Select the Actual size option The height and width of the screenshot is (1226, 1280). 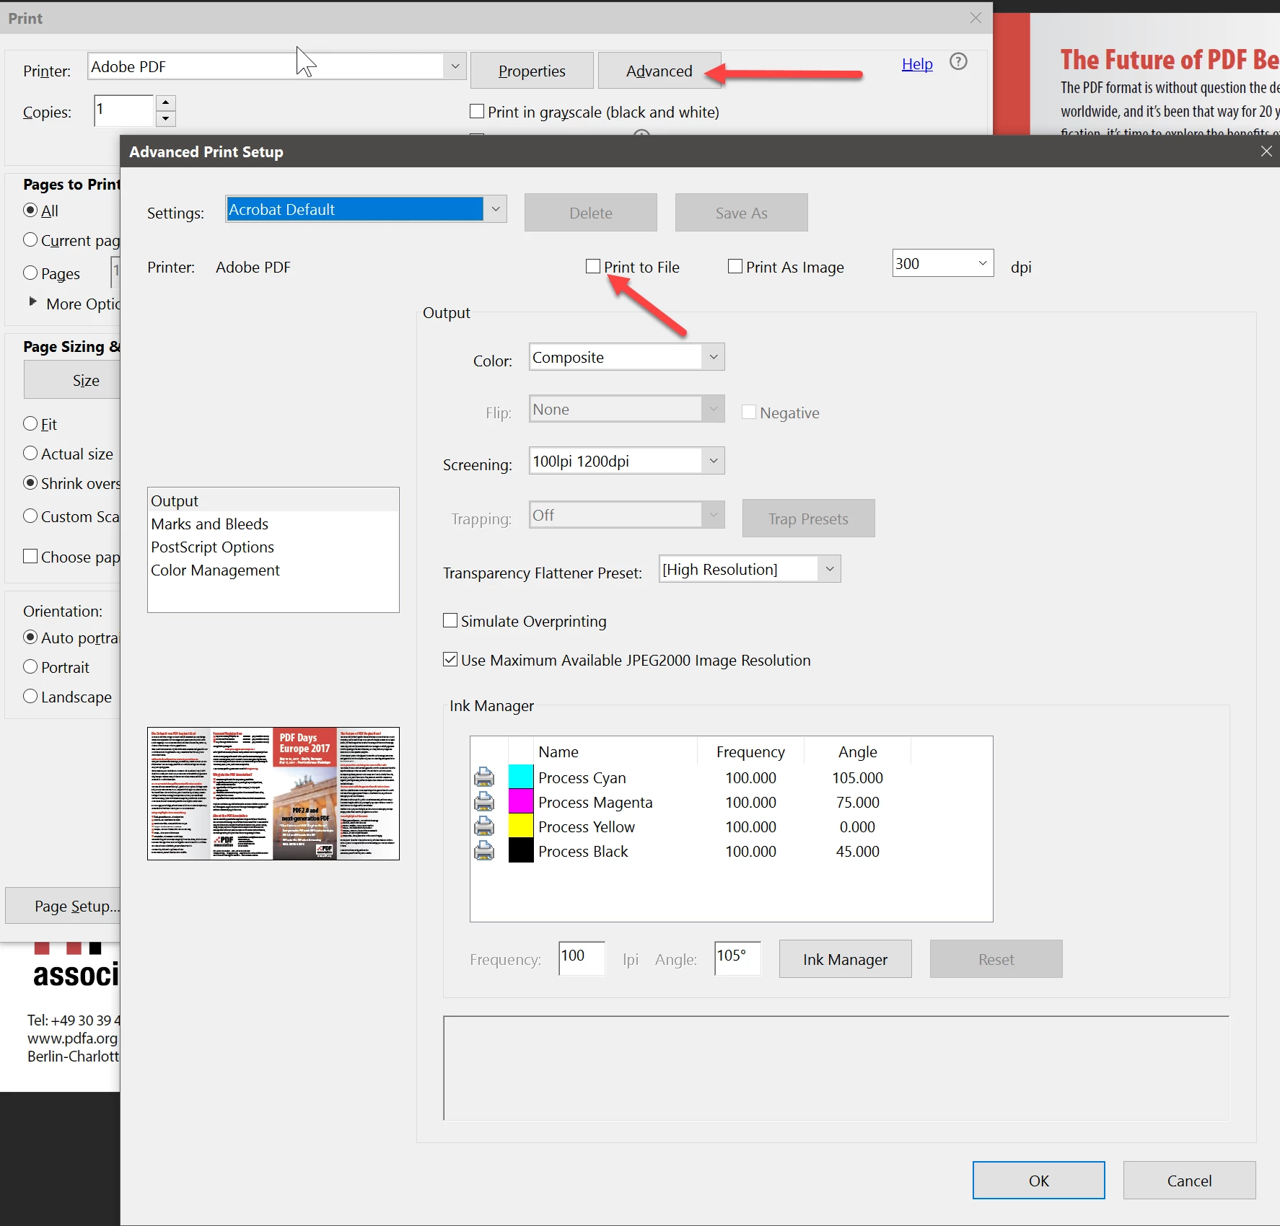pos(30,453)
